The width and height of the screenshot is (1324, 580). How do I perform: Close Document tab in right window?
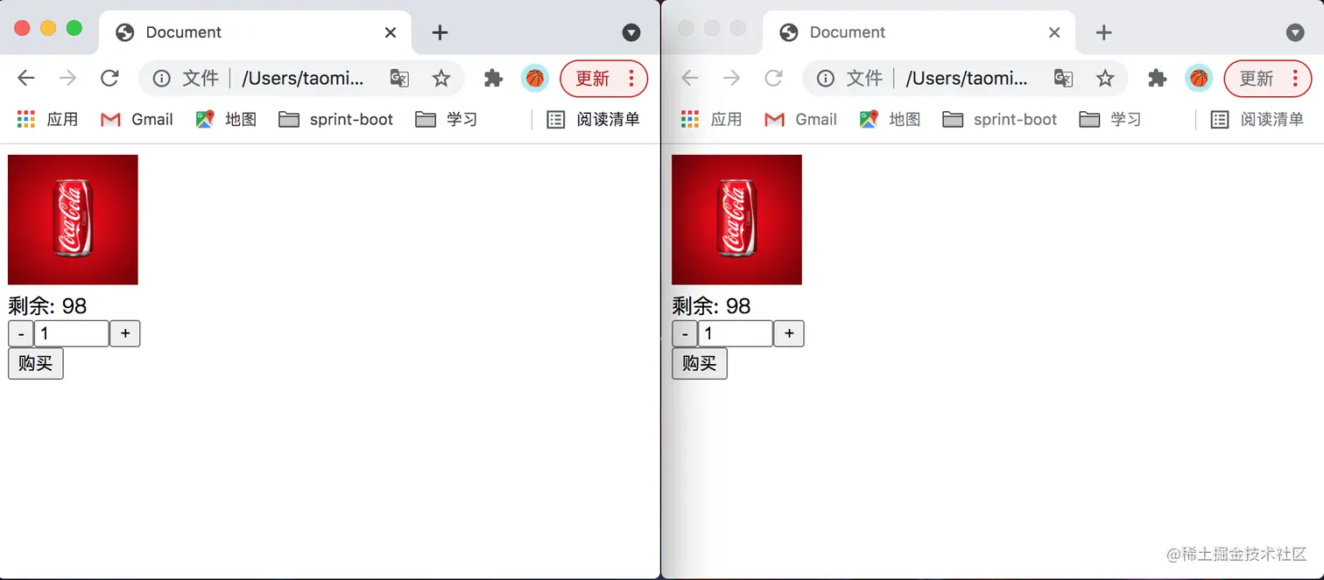(1054, 32)
